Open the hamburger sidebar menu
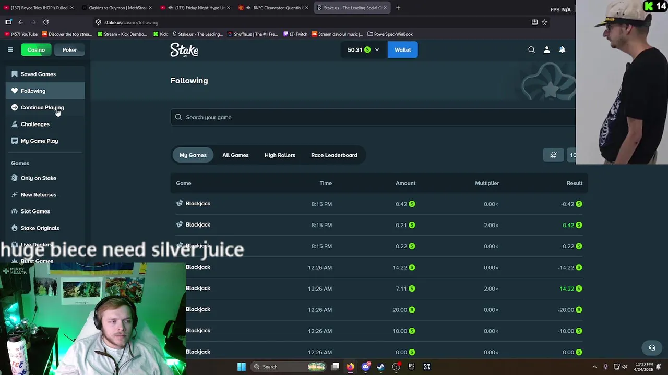668x375 pixels. (x=10, y=50)
